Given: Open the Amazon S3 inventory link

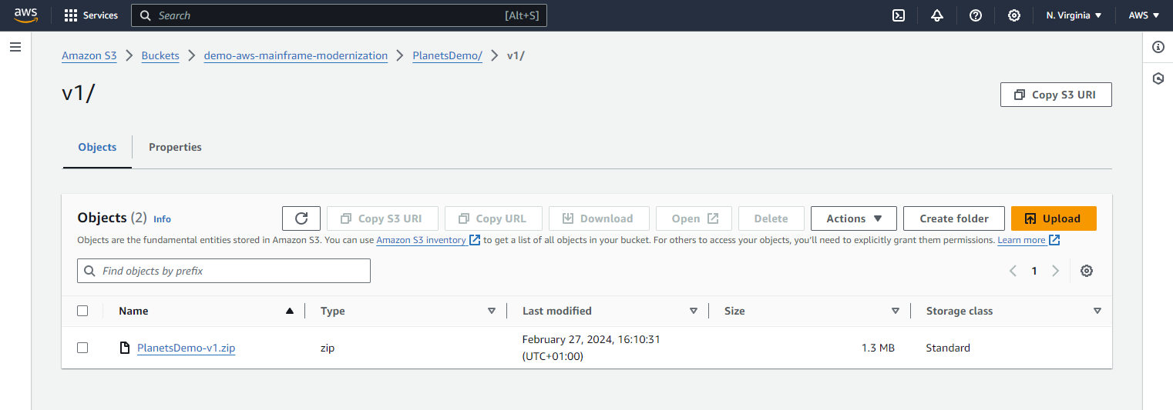Looking at the screenshot, I should 428,240.
